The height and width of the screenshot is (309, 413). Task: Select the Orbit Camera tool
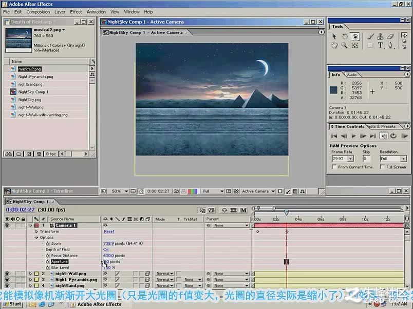(x=355, y=36)
